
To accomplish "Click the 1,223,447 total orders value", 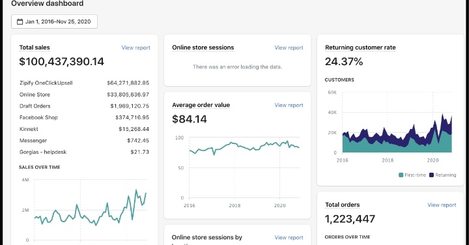I will click(x=350, y=219).
